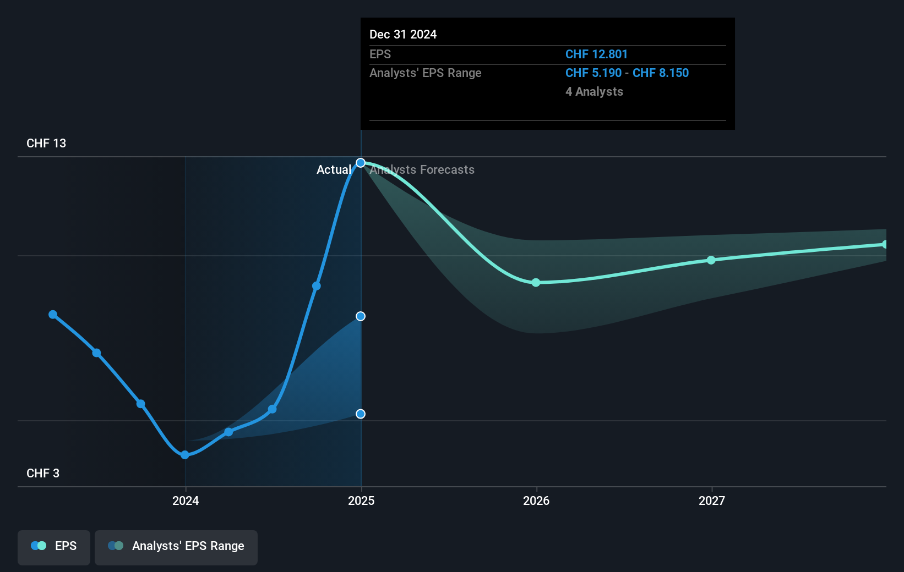Click the first EPS point on left
Viewport: 904px width, 572px height.
click(x=53, y=315)
